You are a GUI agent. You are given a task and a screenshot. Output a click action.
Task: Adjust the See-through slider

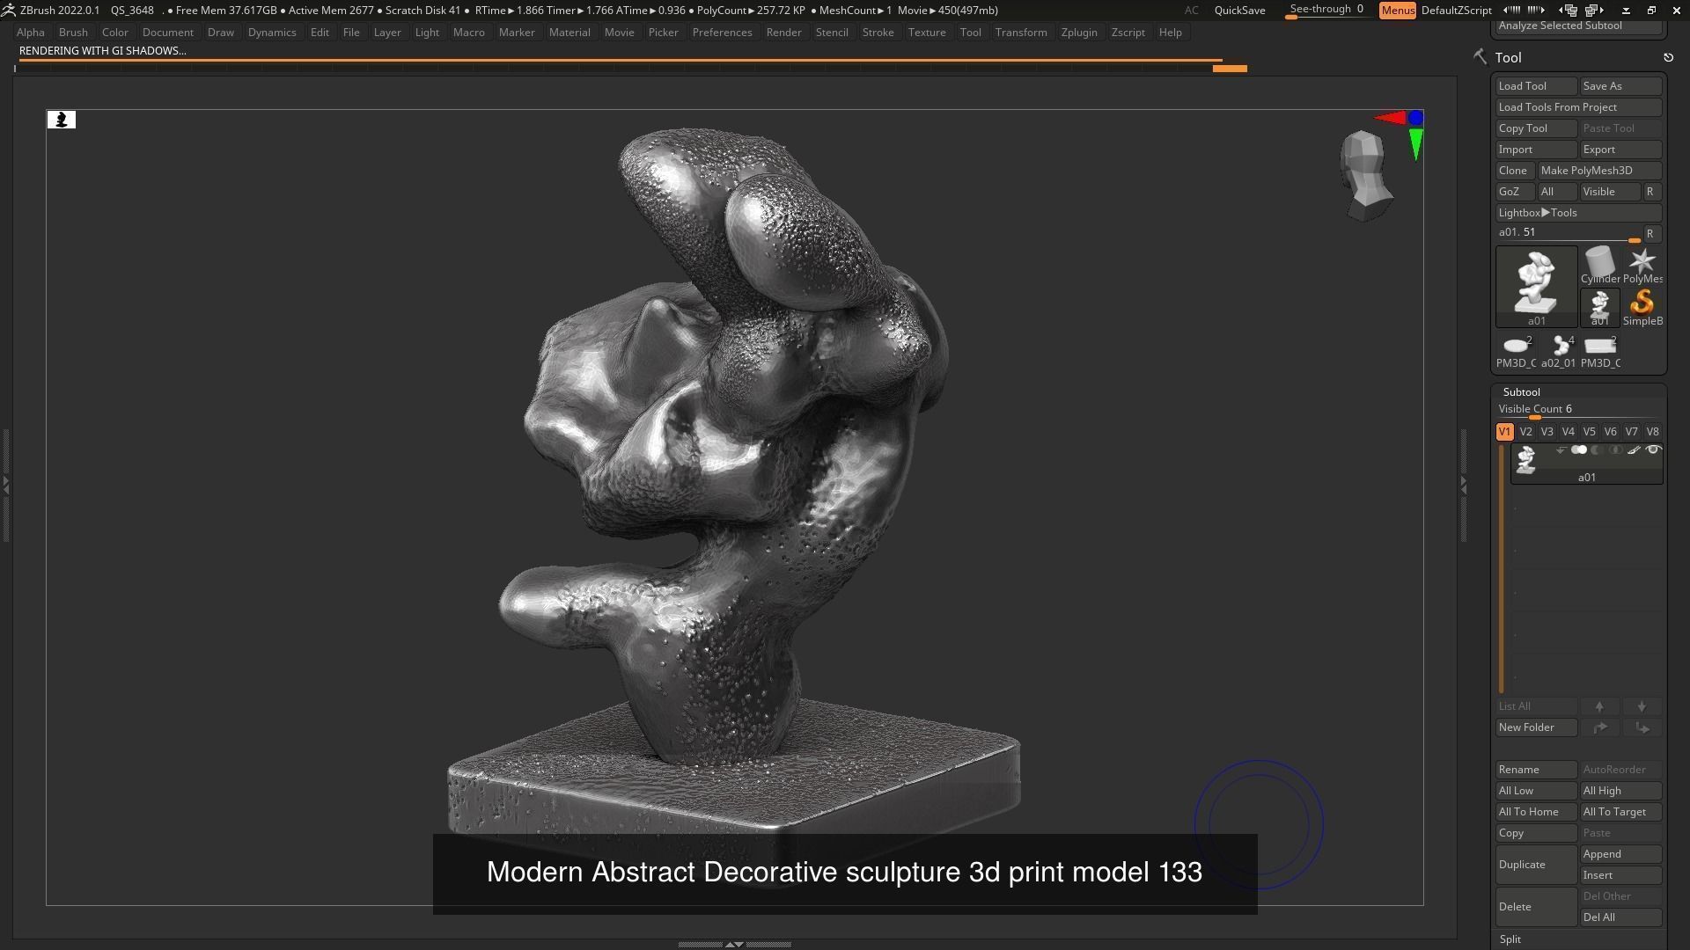(1327, 11)
